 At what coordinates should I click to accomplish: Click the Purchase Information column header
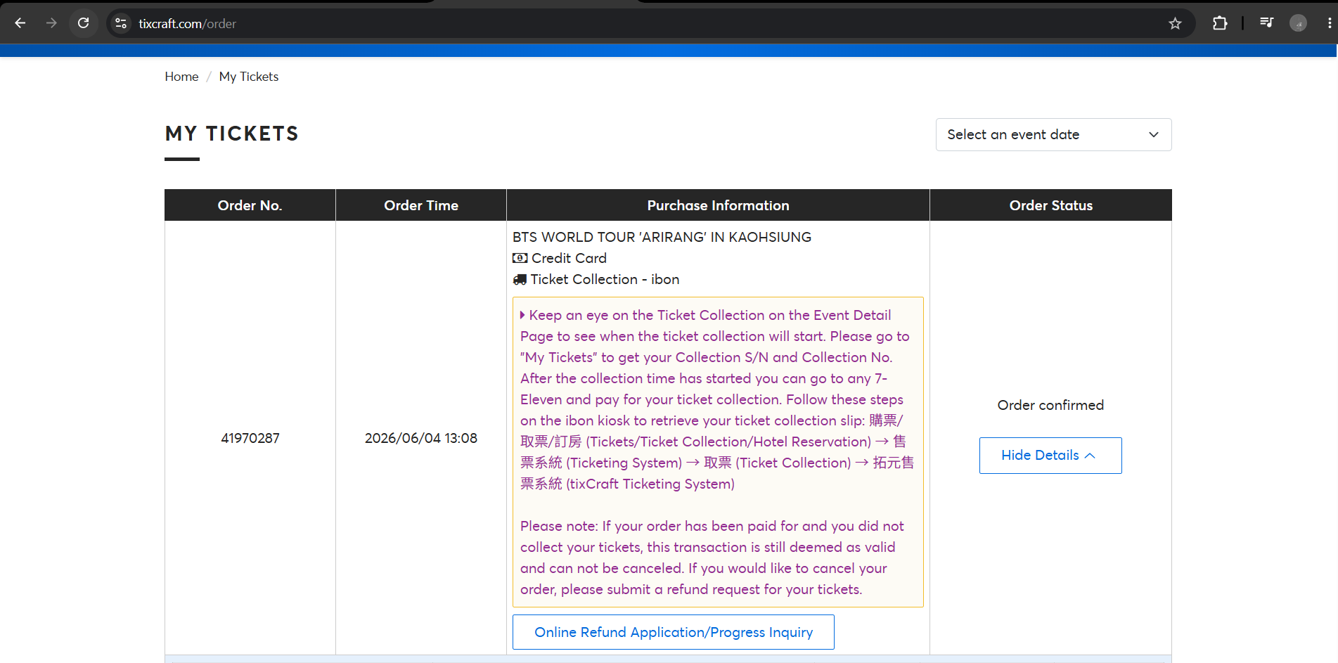718,205
